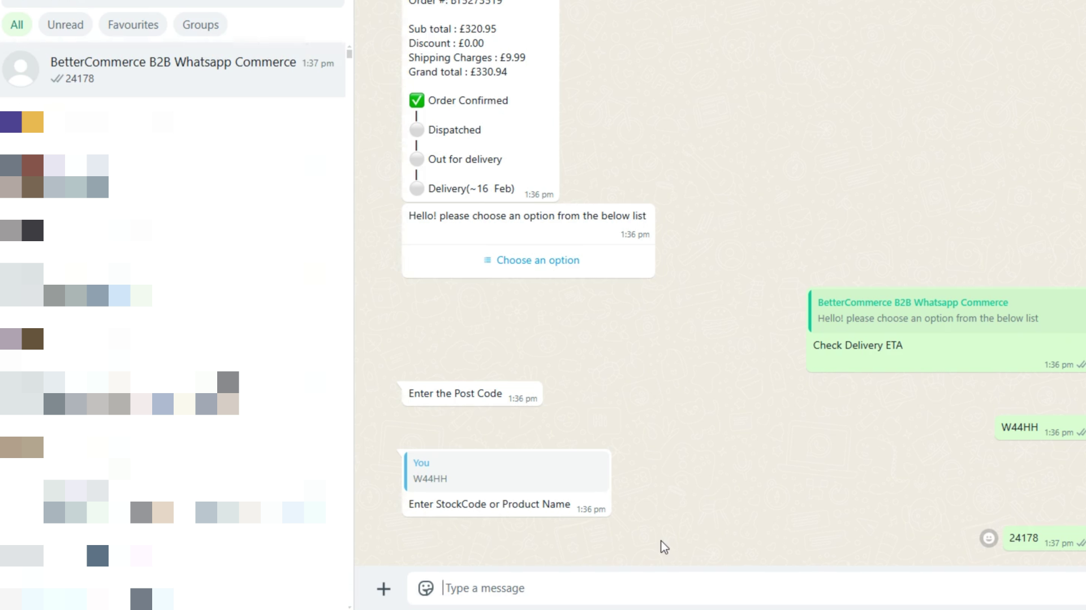Open the BetterCommerce B2B Whatsapp Commerce chat

point(173,69)
